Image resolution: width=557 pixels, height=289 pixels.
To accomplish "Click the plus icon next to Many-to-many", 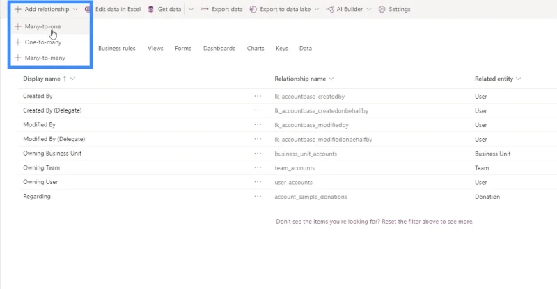I will tap(18, 58).
